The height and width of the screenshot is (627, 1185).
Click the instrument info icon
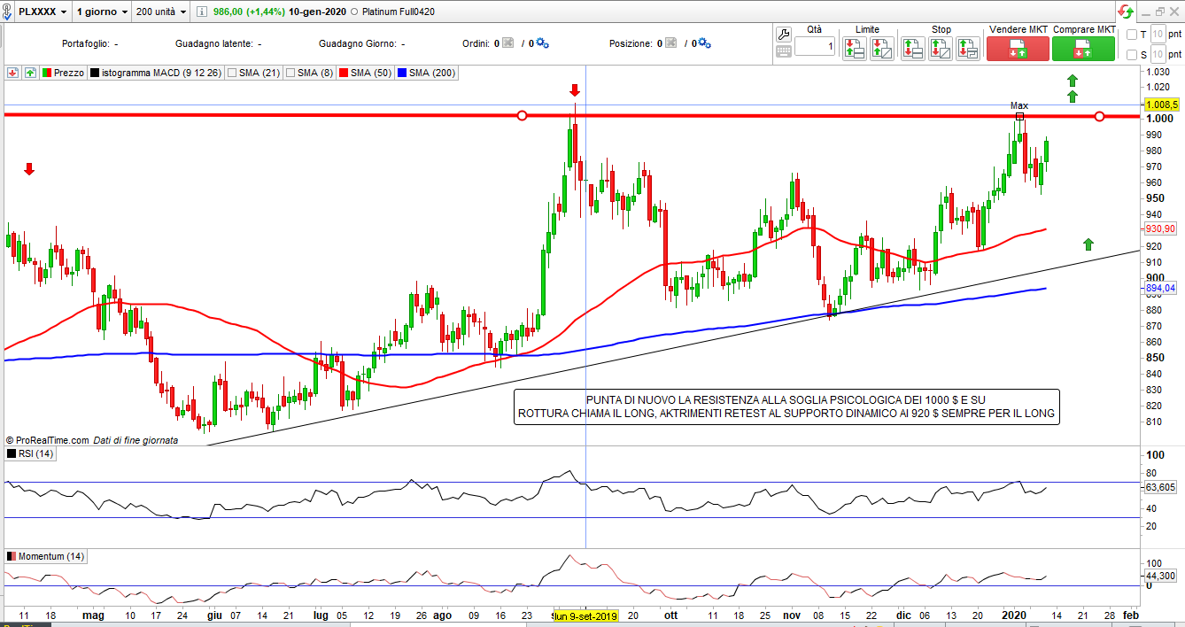tap(202, 12)
